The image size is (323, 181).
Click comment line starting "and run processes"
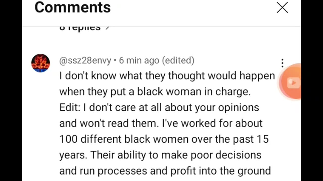(165, 171)
